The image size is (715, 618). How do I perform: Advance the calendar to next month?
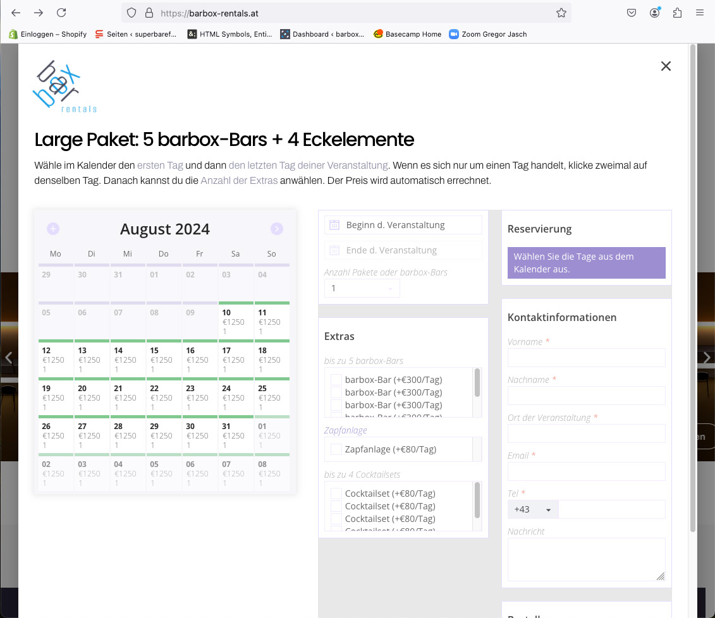(277, 229)
